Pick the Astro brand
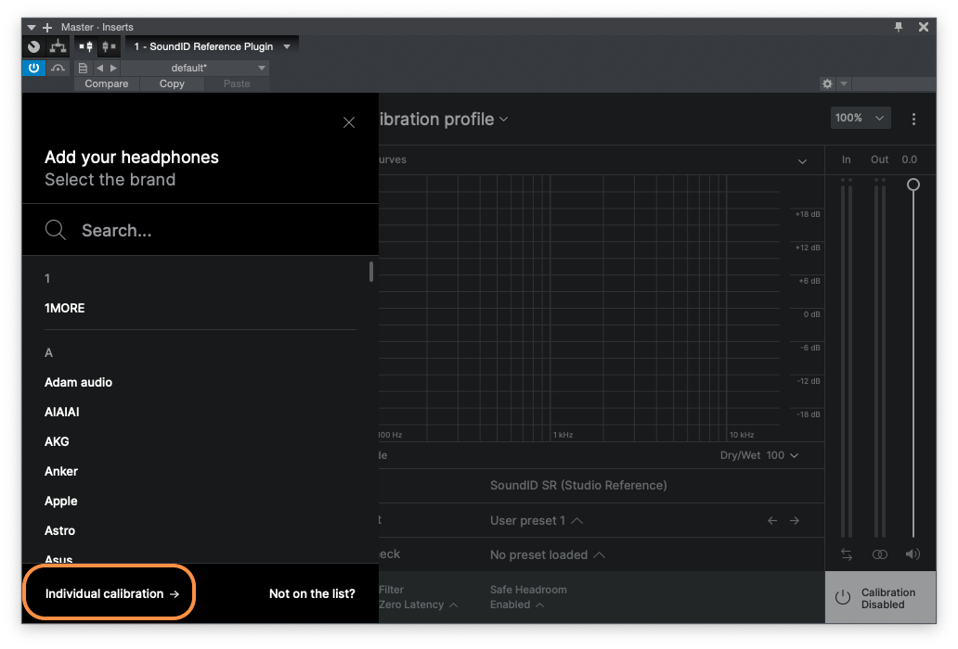 coord(59,530)
